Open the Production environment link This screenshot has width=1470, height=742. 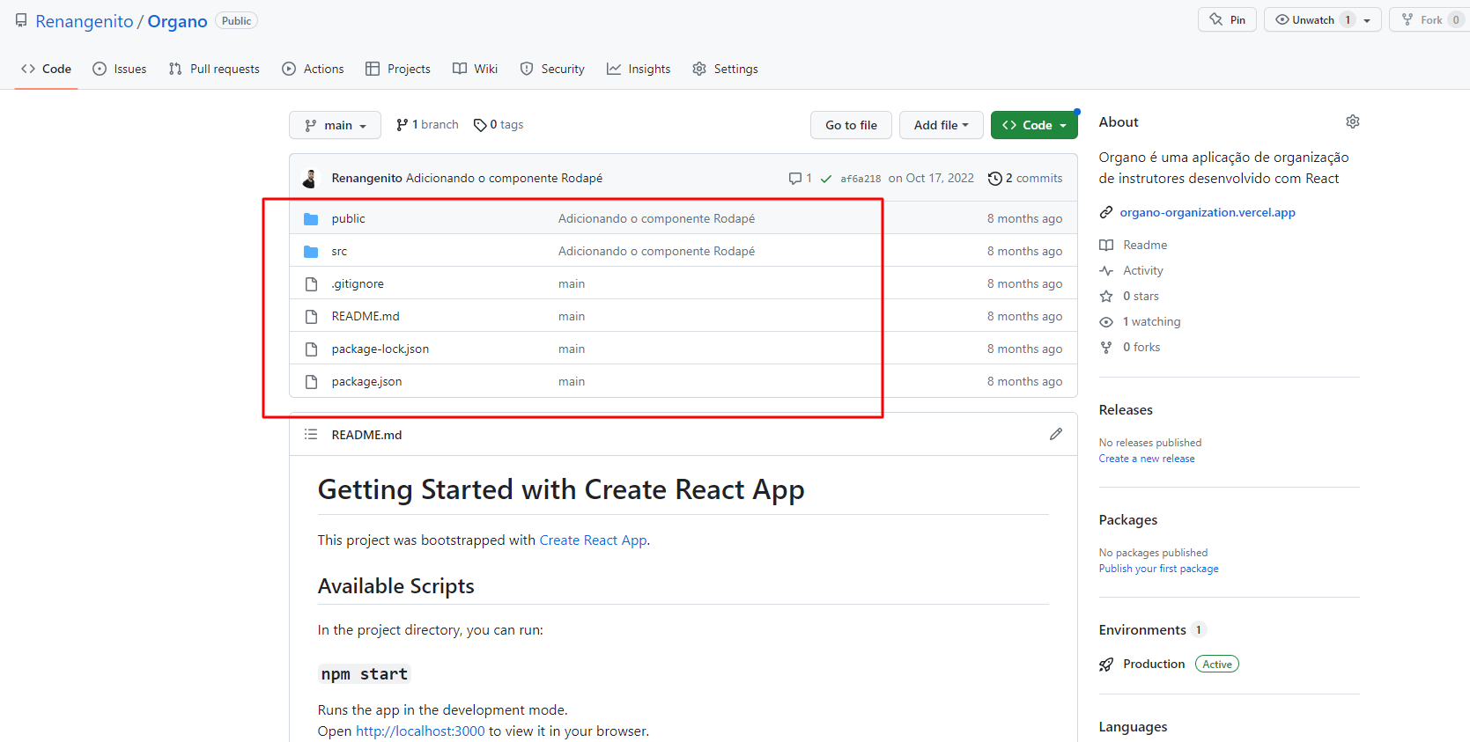[x=1154, y=664]
